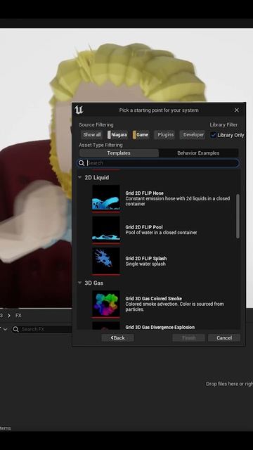The image size is (253, 450).
Task: Select the Grid 2D FLIP Hose title text
Action: coord(144,193)
